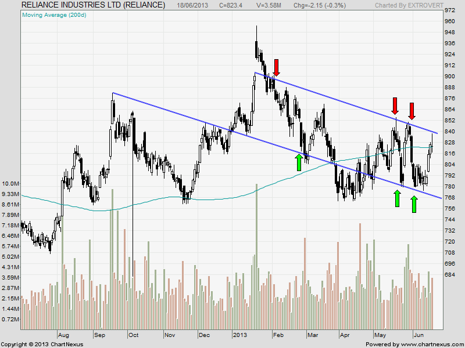This screenshot has height=348, width=465.
Task: Click the RELIANCE INDUSTRIES LTD chart title
Action: tap(93, 5)
